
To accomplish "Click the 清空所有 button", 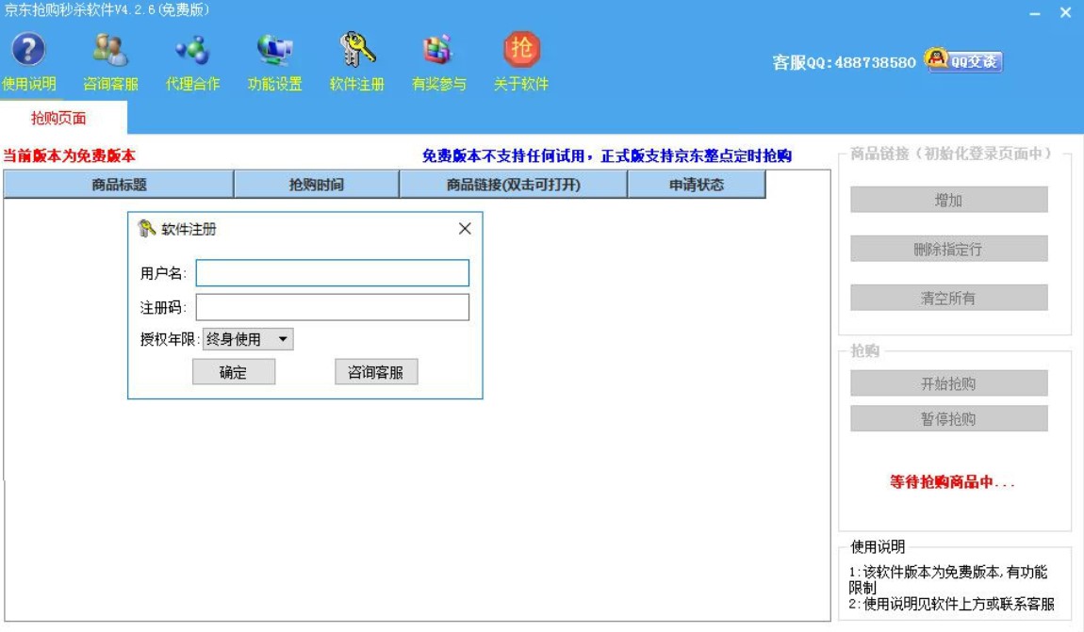I will pos(948,298).
